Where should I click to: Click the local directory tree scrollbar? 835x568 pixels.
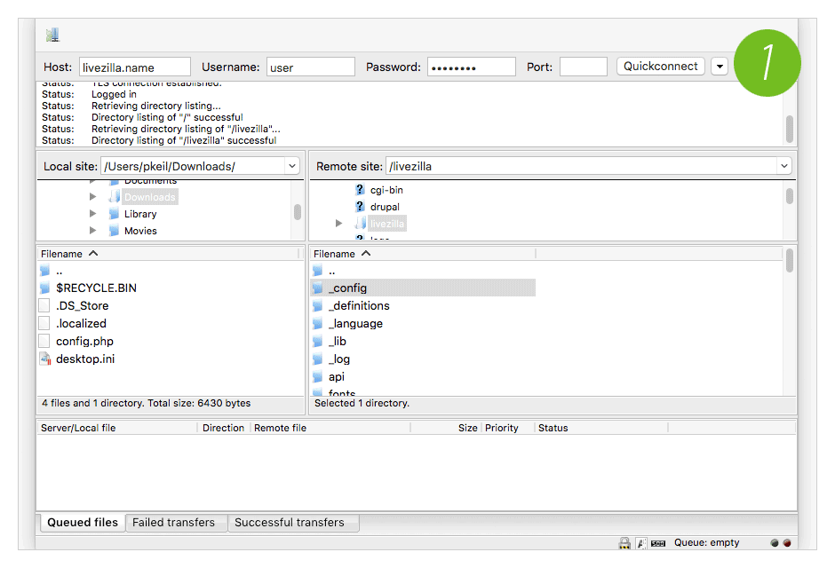pyautogui.click(x=298, y=210)
